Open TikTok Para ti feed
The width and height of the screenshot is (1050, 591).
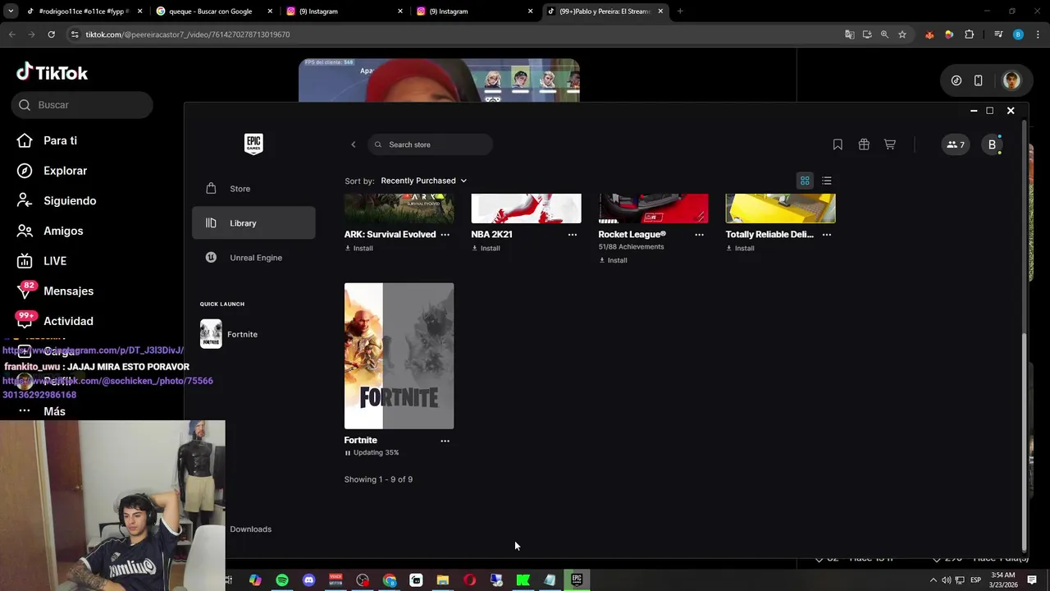(x=48, y=140)
